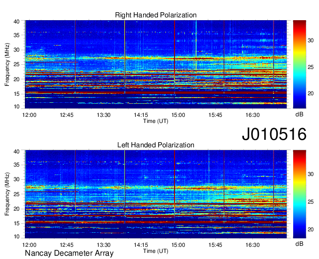Click the 30 dB tick on Left Handed color bar
The height and width of the screenshot is (259, 319).
pyautogui.click(x=311, y=174)
